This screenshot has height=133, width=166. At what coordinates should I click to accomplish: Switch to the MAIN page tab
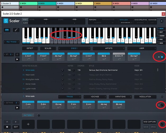click(x=161, y=28)
